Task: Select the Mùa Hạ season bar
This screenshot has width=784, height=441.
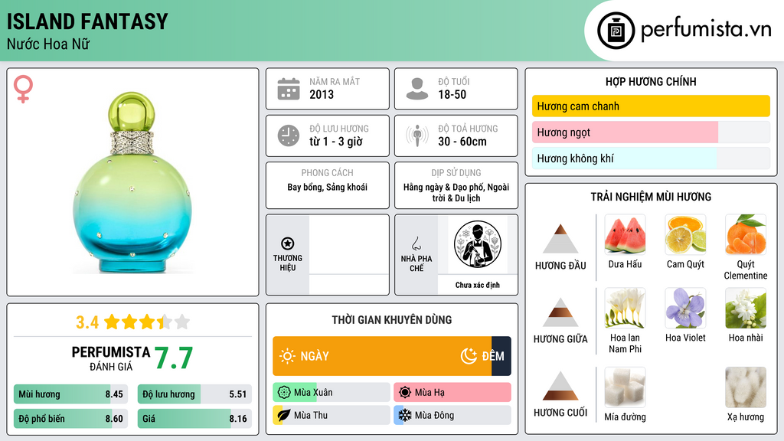Action: tap(452, 392)
